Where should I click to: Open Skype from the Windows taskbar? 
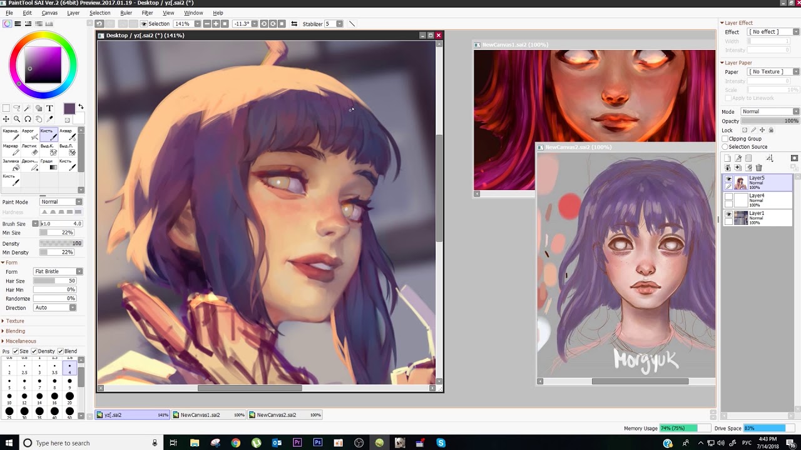(441, 443)
